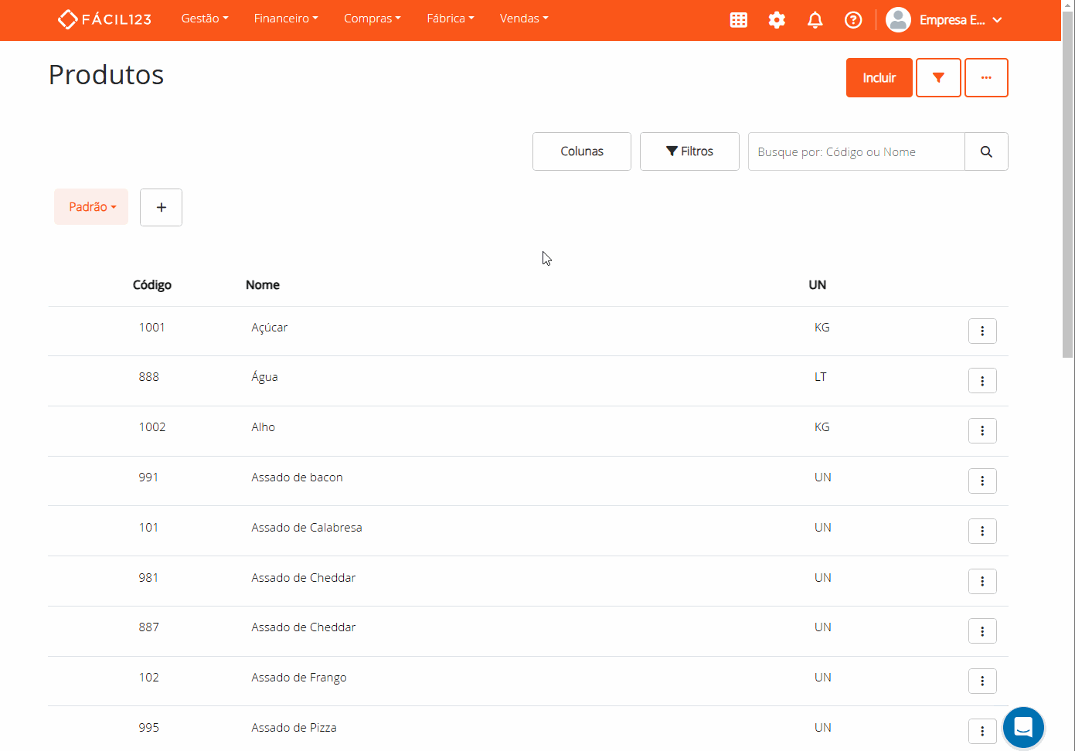This screenshot has height=751, width=1075.
Task: Expand the Vendas dropdown menu
Action: coord(523,19)
